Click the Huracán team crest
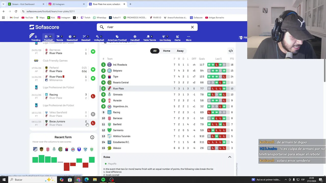The width and height of the screenshot is (326, 183). (x=109, y=100)
